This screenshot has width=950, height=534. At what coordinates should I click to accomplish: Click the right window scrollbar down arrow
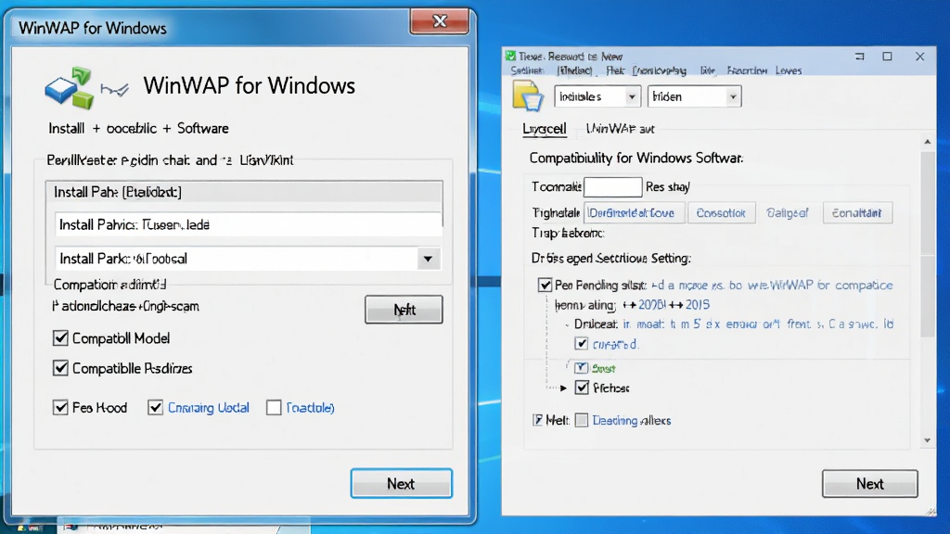pos(927,440)
